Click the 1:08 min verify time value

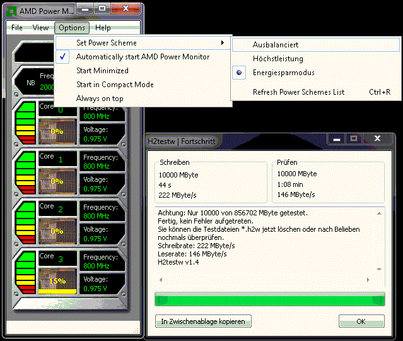click(x=290, y=184)
